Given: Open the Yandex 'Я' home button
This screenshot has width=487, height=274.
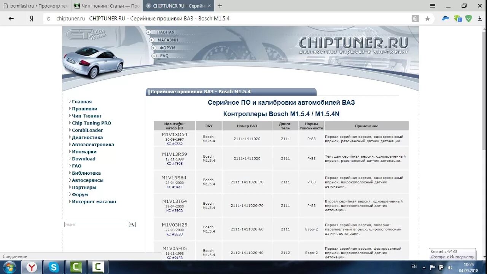Looking at the screenshot, I should coord(32,19).
